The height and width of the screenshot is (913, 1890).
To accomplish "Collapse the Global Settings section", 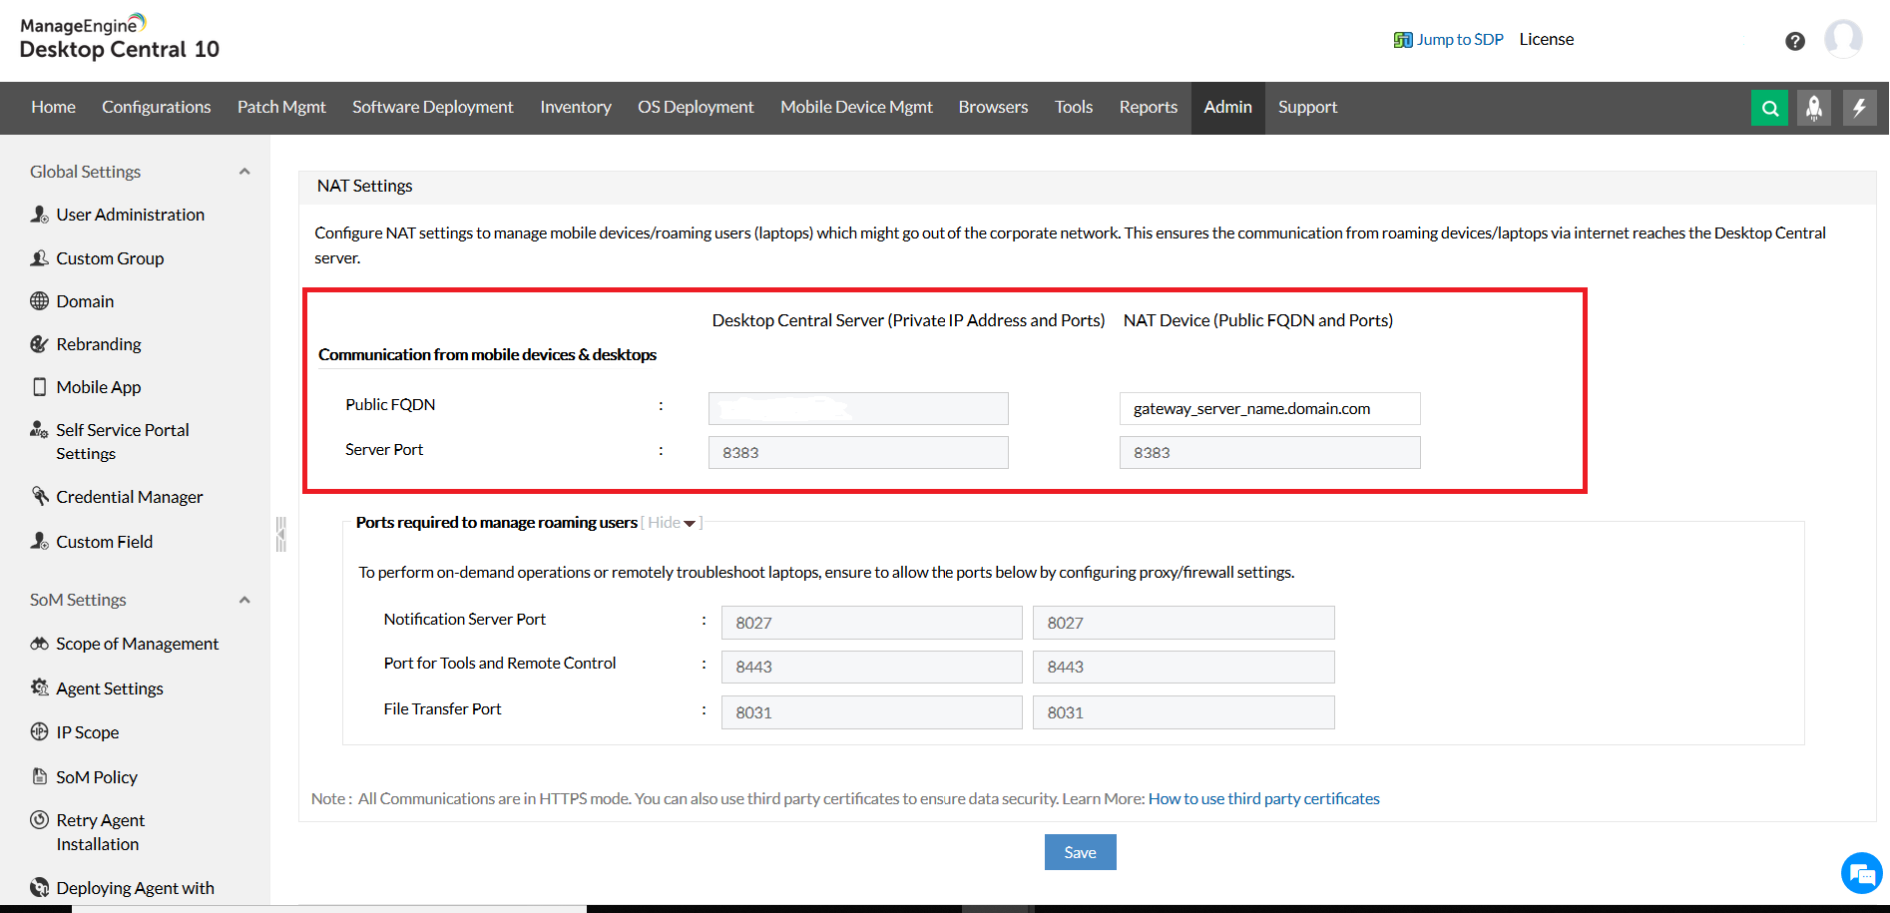I will pos(244,172).
